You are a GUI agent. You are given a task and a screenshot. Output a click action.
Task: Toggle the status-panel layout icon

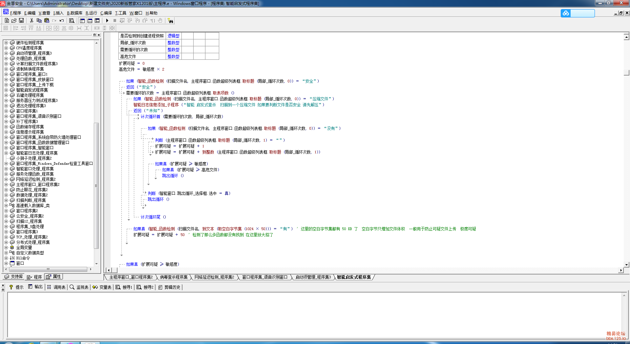[x=90, y=20]
